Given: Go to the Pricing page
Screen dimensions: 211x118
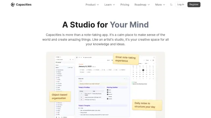Looking at the screenshot, I should (x=125, y=5).
